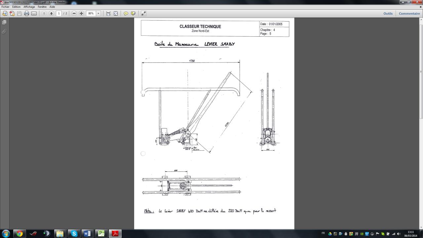Viewport: 423px width, 238px height.
Task: Click the Adobe Reader taskbar button
Action: pos(115,234)
